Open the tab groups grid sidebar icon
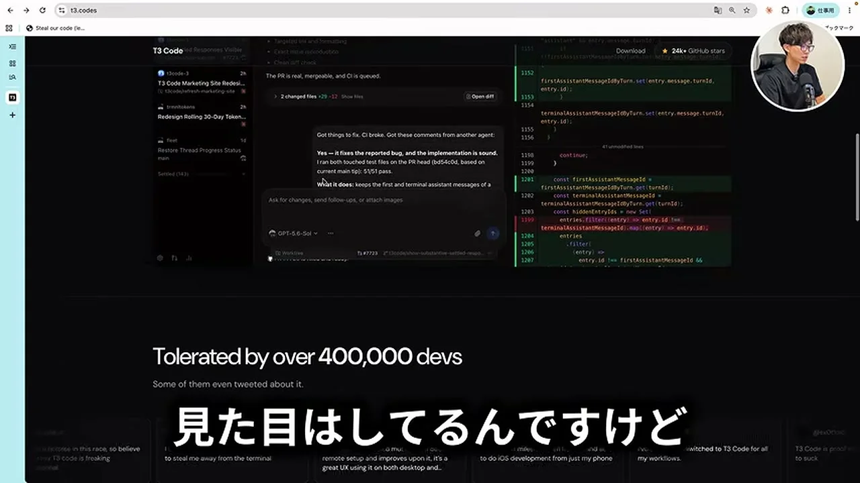 12,63
